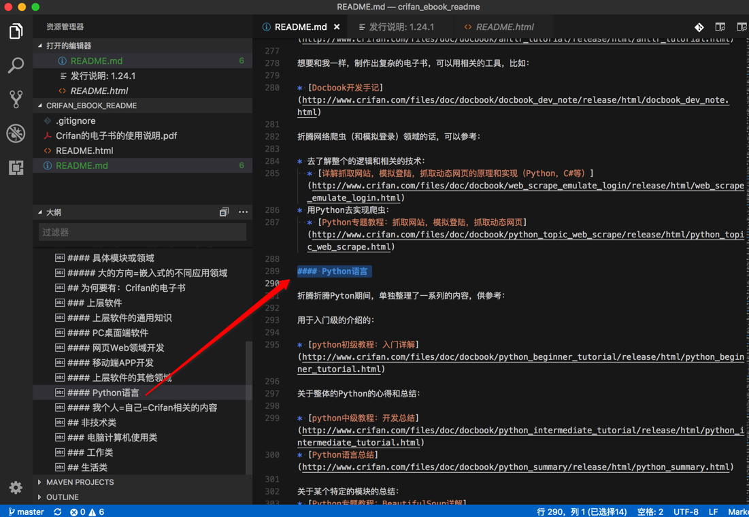Select outline item ### 工作类

(139, 452)
